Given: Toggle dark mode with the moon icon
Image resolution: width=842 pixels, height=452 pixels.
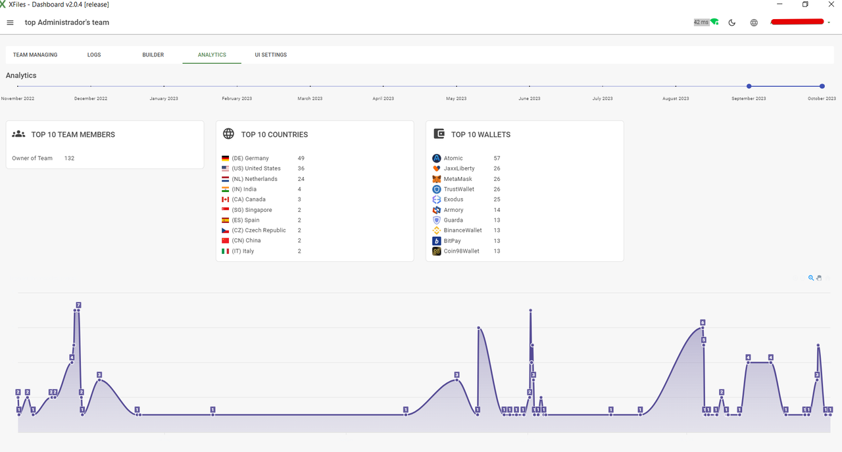Looking at the screenshot, I should [732, 22].
